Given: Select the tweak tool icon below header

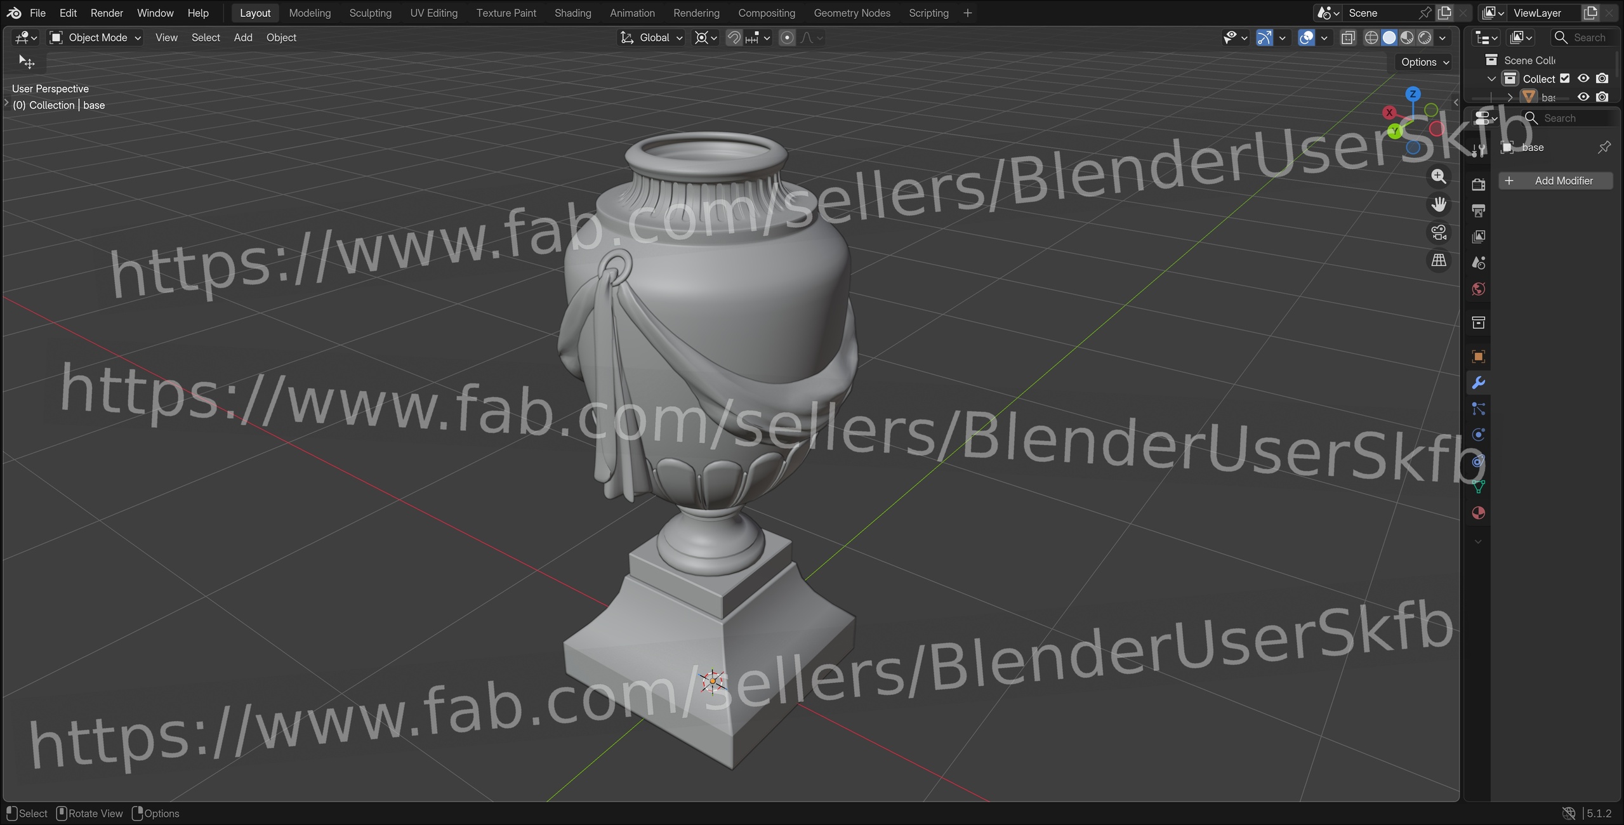Looking at the screenshot, I should [x=27, y=62].
